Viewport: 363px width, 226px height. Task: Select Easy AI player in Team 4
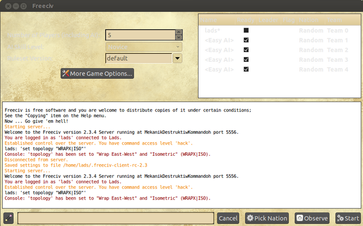pos(280,69)
